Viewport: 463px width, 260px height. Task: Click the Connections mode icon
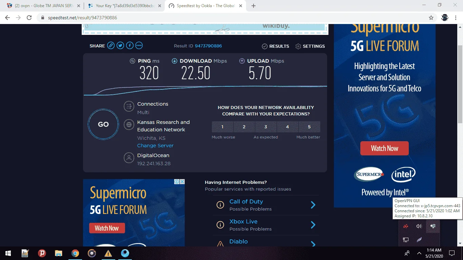pyautogui.click(x=129, y=106)
